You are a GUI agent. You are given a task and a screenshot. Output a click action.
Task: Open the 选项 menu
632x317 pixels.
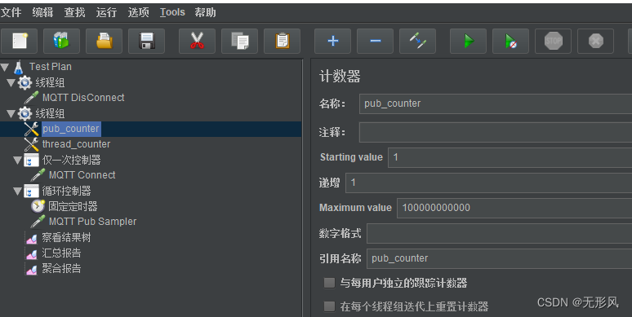[x=138, y=12]
